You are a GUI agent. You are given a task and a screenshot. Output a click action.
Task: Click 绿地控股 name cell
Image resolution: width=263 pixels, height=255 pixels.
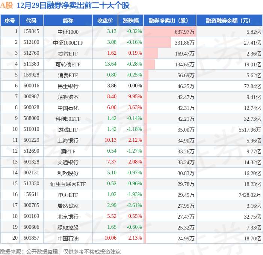tap(68, 228)
